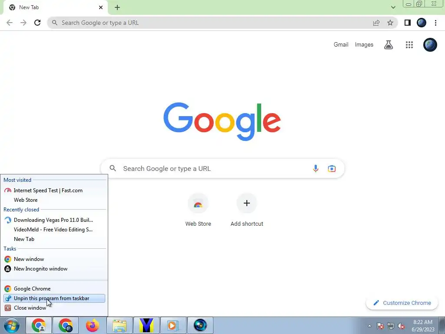Go back with the browser back arrow

pos(10,23)
